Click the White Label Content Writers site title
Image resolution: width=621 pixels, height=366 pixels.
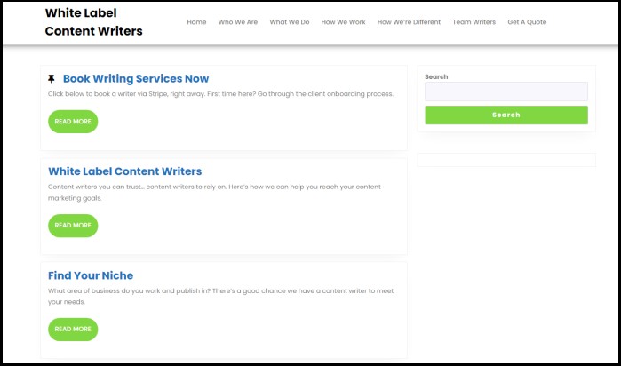[x=93, y=22]
